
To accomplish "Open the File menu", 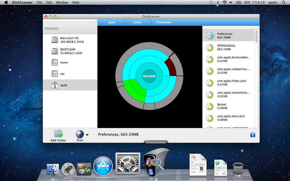I will [39, 3].
